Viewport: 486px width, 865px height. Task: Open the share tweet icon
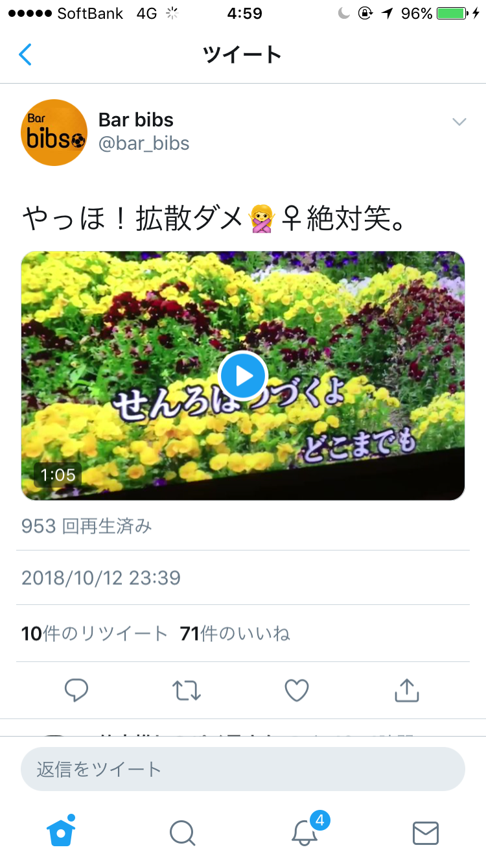pyautogui.click(x=407, y=690)
